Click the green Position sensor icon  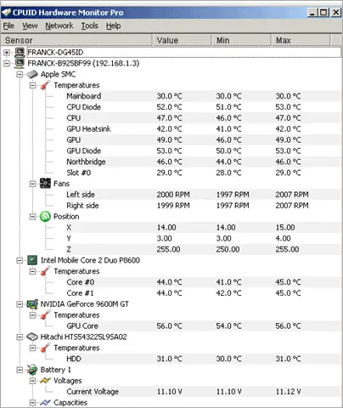tap(45, 217)
